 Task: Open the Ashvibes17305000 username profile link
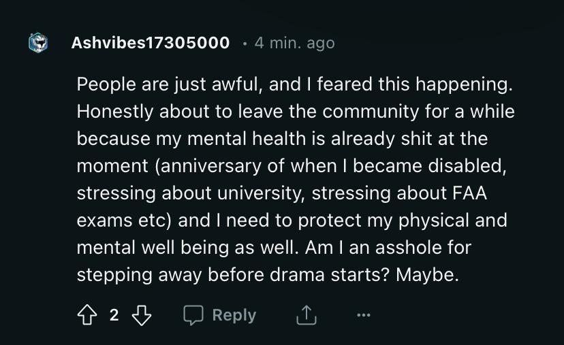click(150, 44)
